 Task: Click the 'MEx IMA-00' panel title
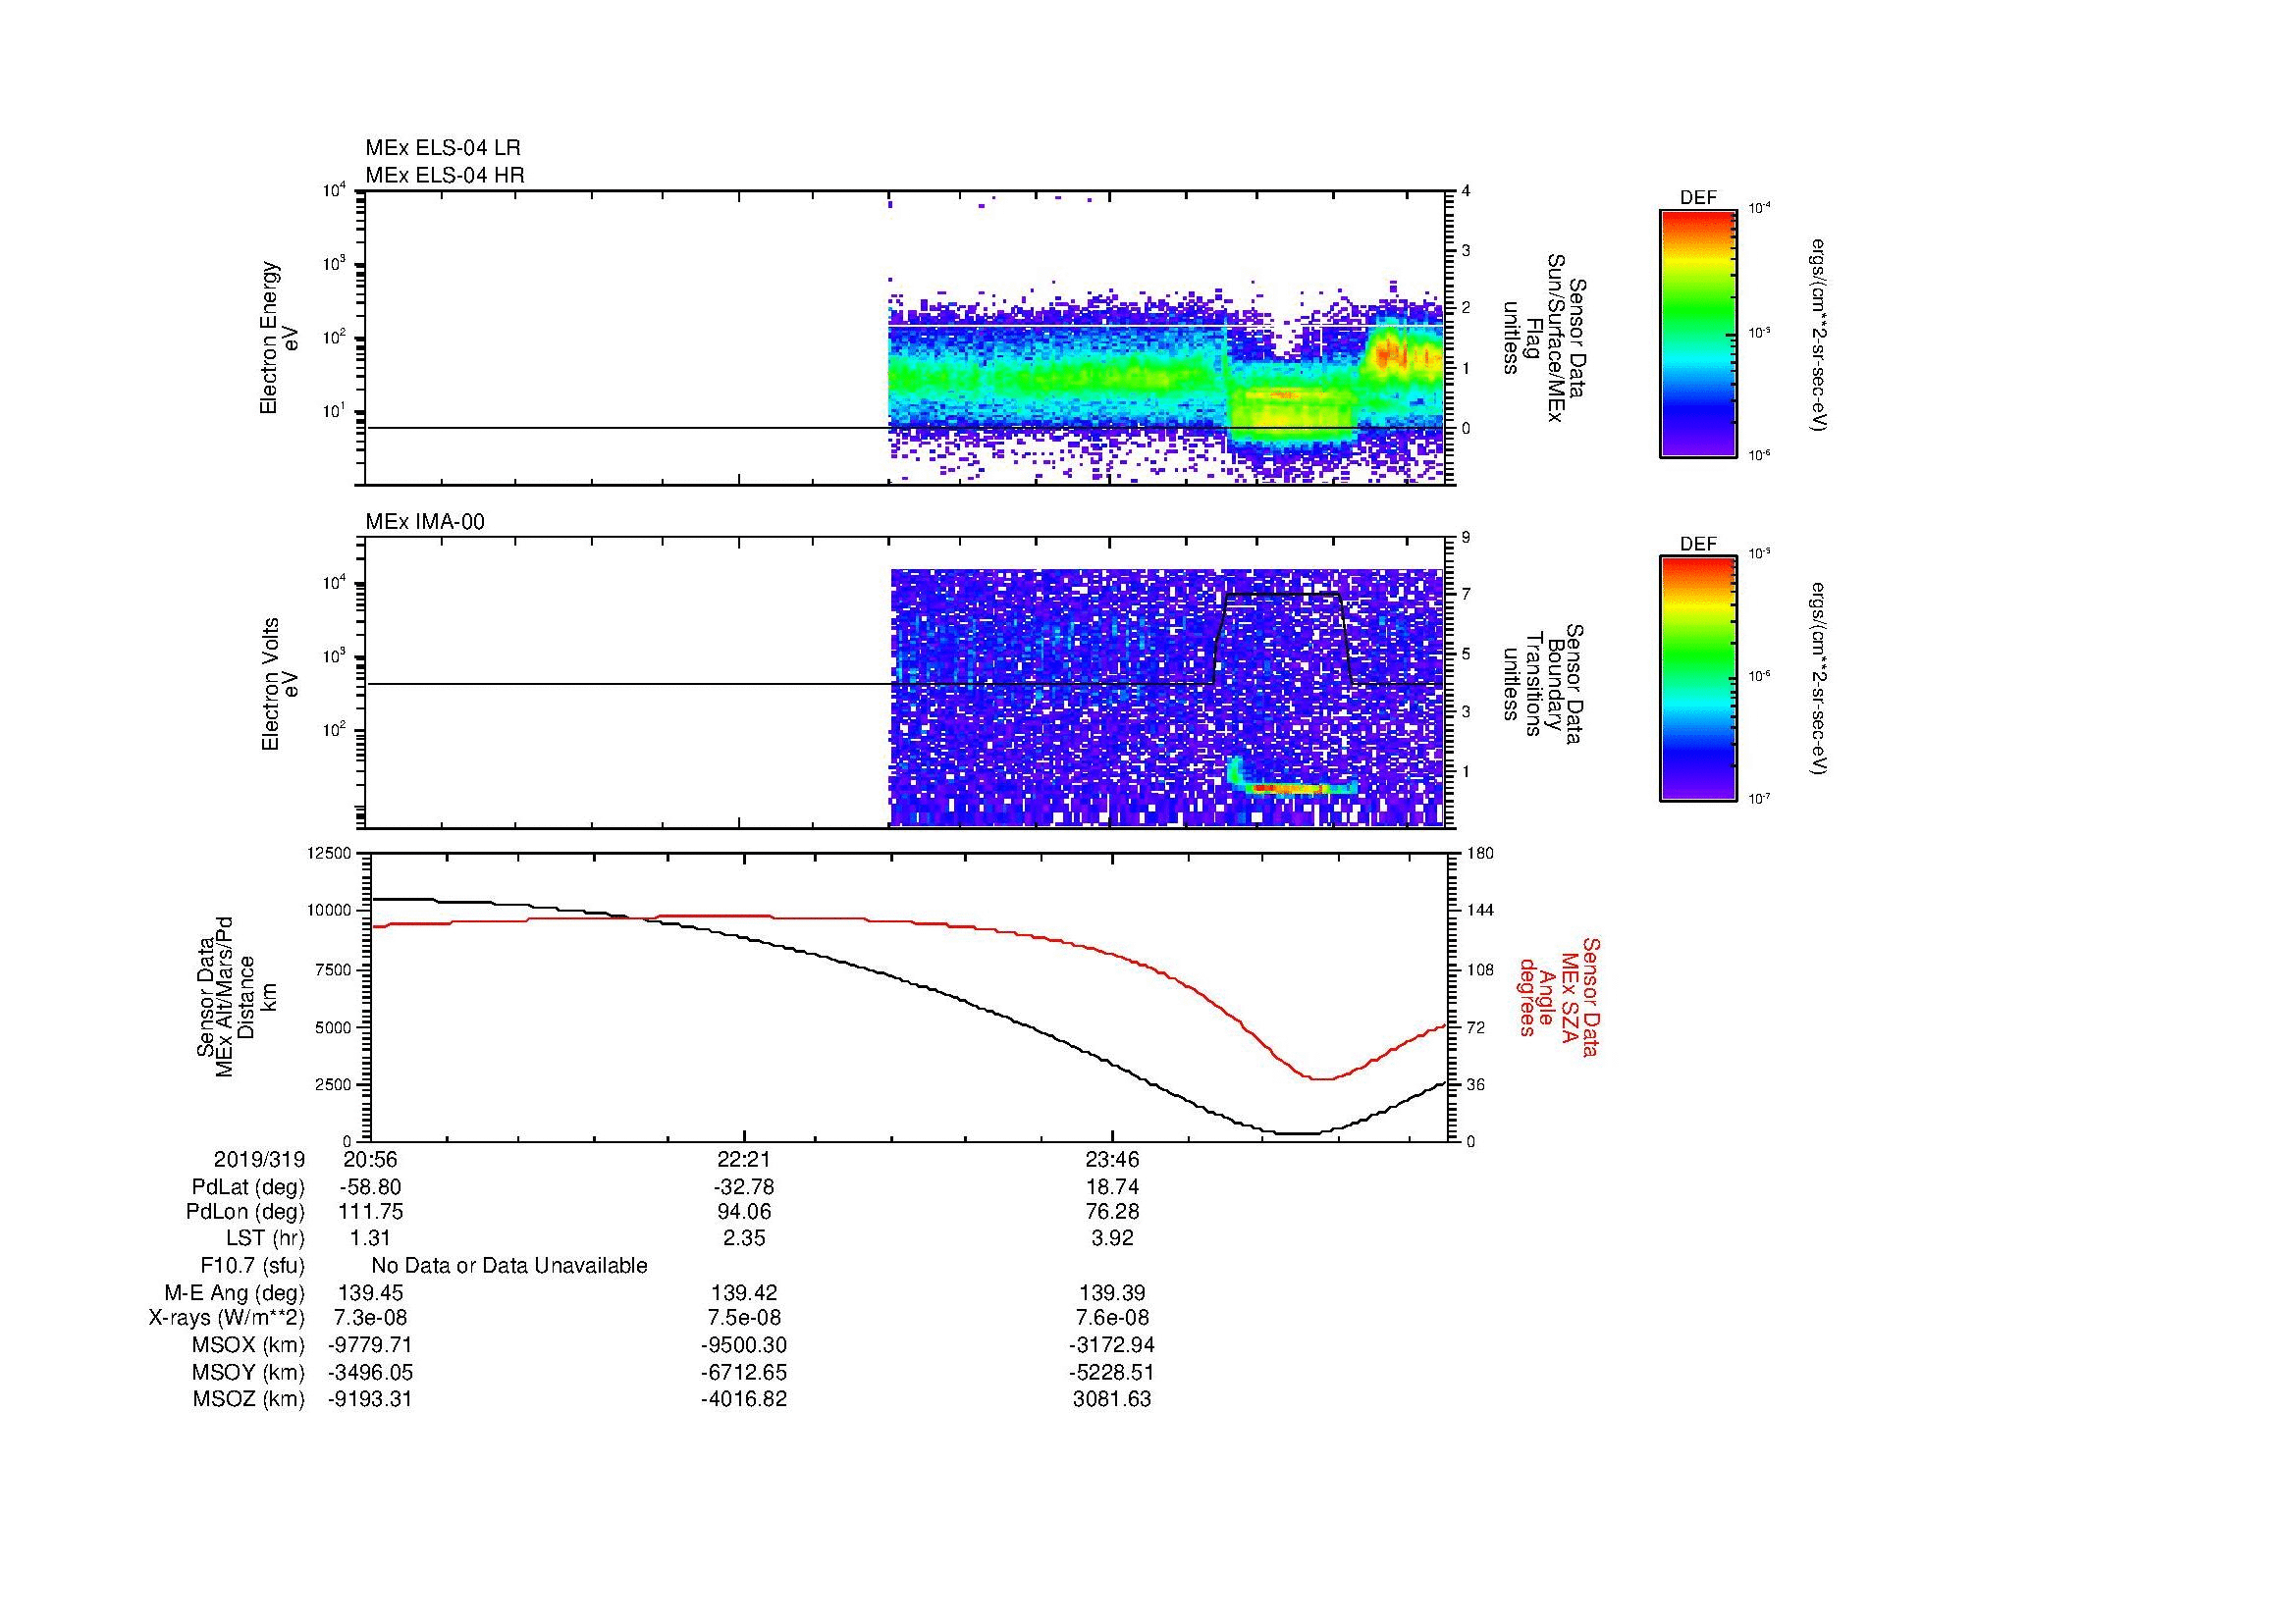click(x=425, y=522)
